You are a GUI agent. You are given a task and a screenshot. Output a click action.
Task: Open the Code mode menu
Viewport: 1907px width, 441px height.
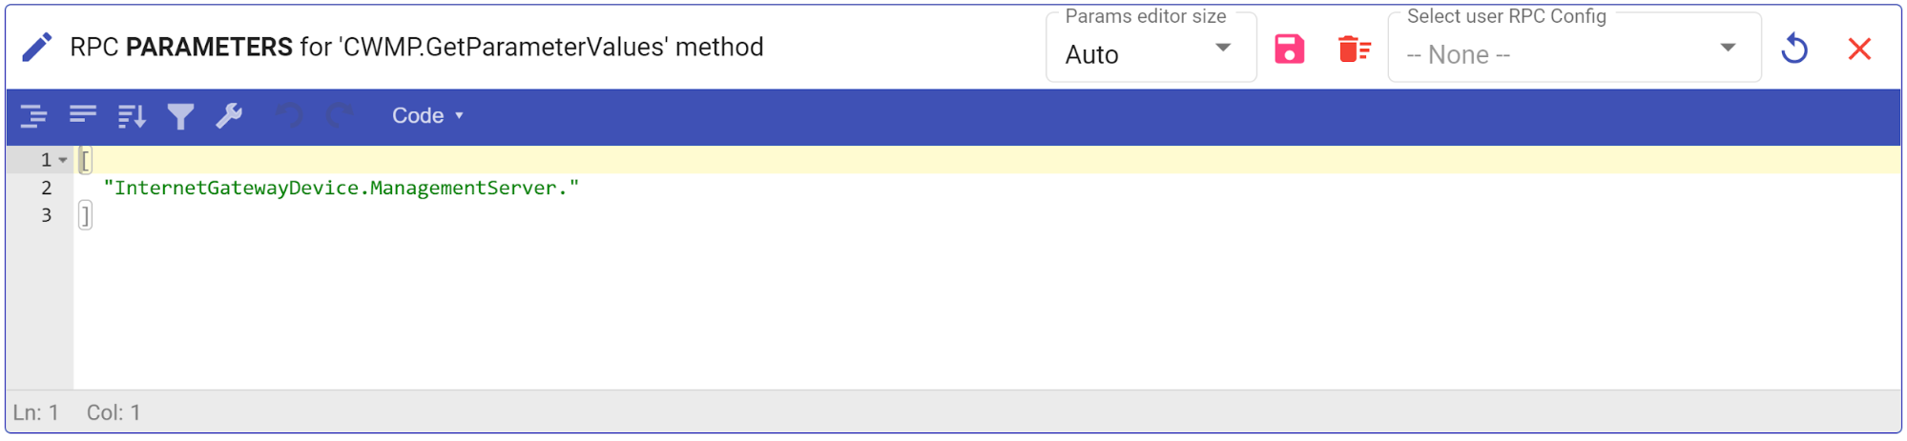(427, 116)
